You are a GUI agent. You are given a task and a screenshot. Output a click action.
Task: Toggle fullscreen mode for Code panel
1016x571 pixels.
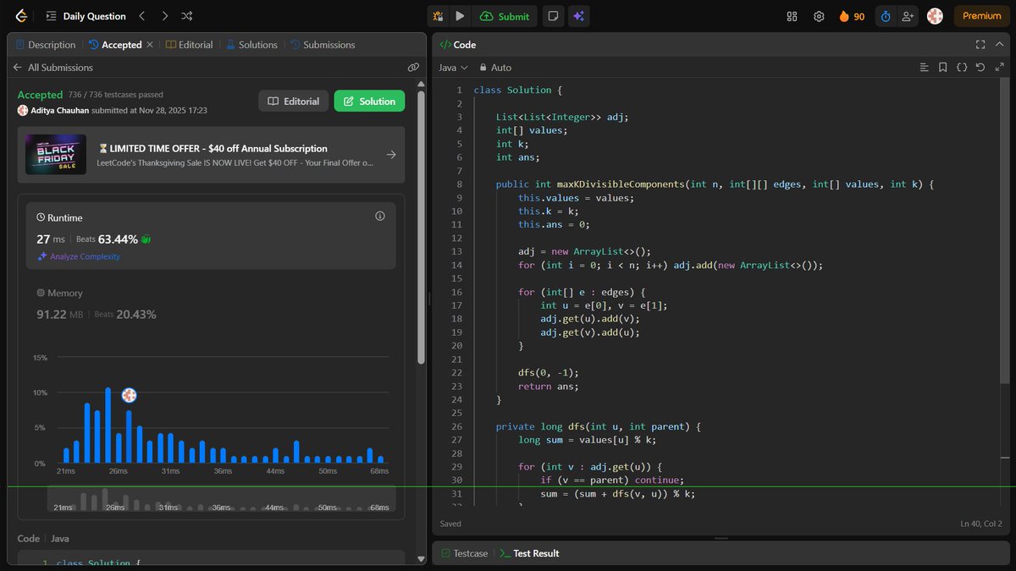pyautogui.click(x=980, y=44)
